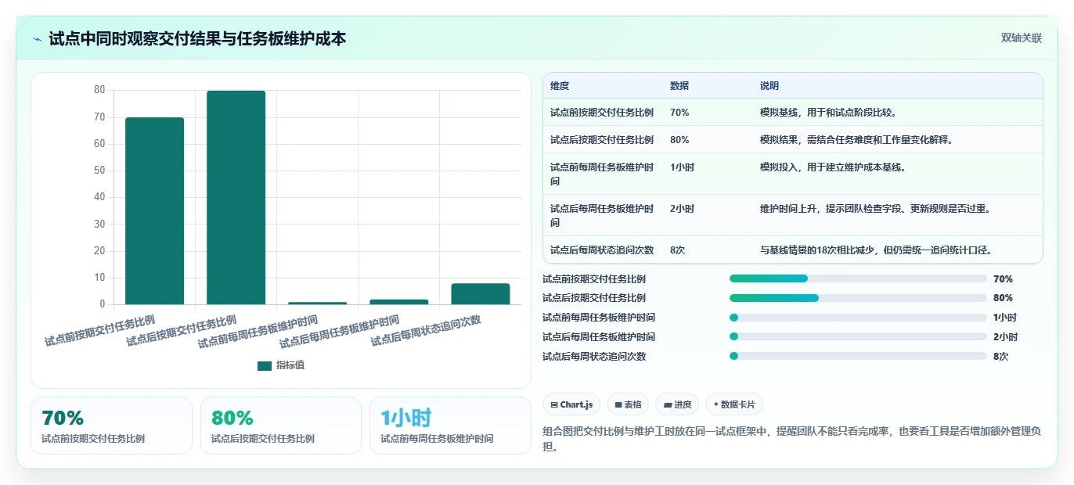Image resolution: width=1074 pixels, height=485 pixels.
Task: Click progress list label 试点前按期交付任务比例
Action: pyautogui.click(x=594, y=279)
